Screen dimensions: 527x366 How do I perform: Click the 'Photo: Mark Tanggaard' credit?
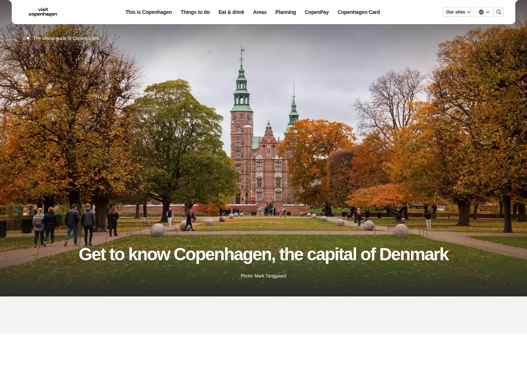click(x=263, y=276)
